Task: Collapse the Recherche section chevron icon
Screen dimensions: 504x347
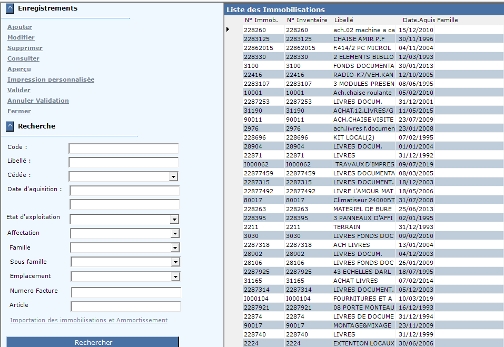Action: click(10, 126)
